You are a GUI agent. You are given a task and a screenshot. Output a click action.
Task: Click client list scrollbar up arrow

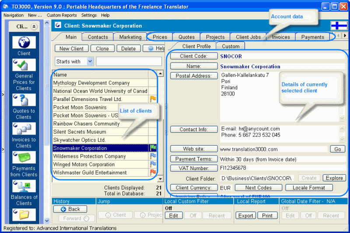pyautogui.click(x=160, y=73)
